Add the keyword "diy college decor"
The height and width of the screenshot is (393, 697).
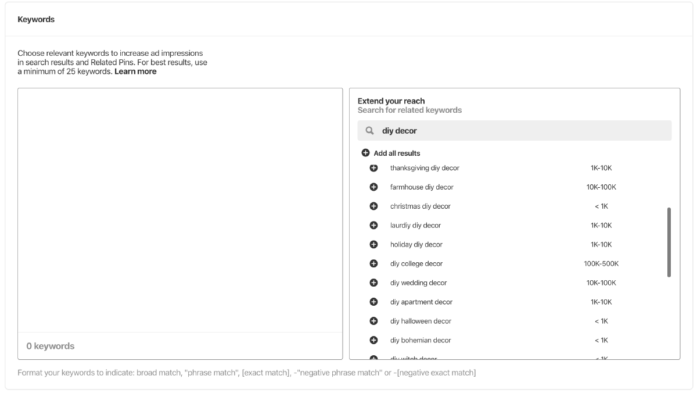(373, 263)
